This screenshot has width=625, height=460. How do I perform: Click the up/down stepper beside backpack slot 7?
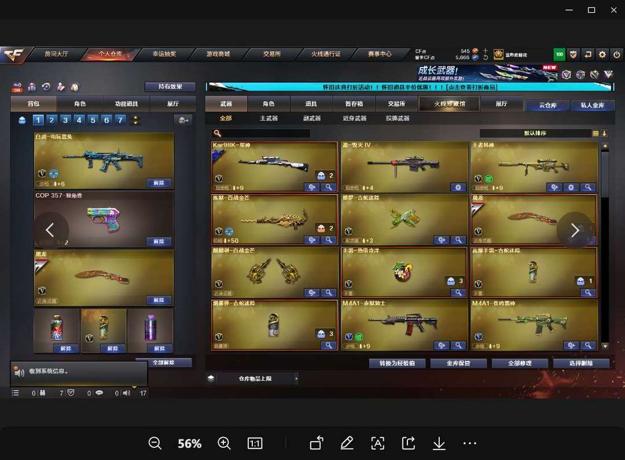pos(135,120)
